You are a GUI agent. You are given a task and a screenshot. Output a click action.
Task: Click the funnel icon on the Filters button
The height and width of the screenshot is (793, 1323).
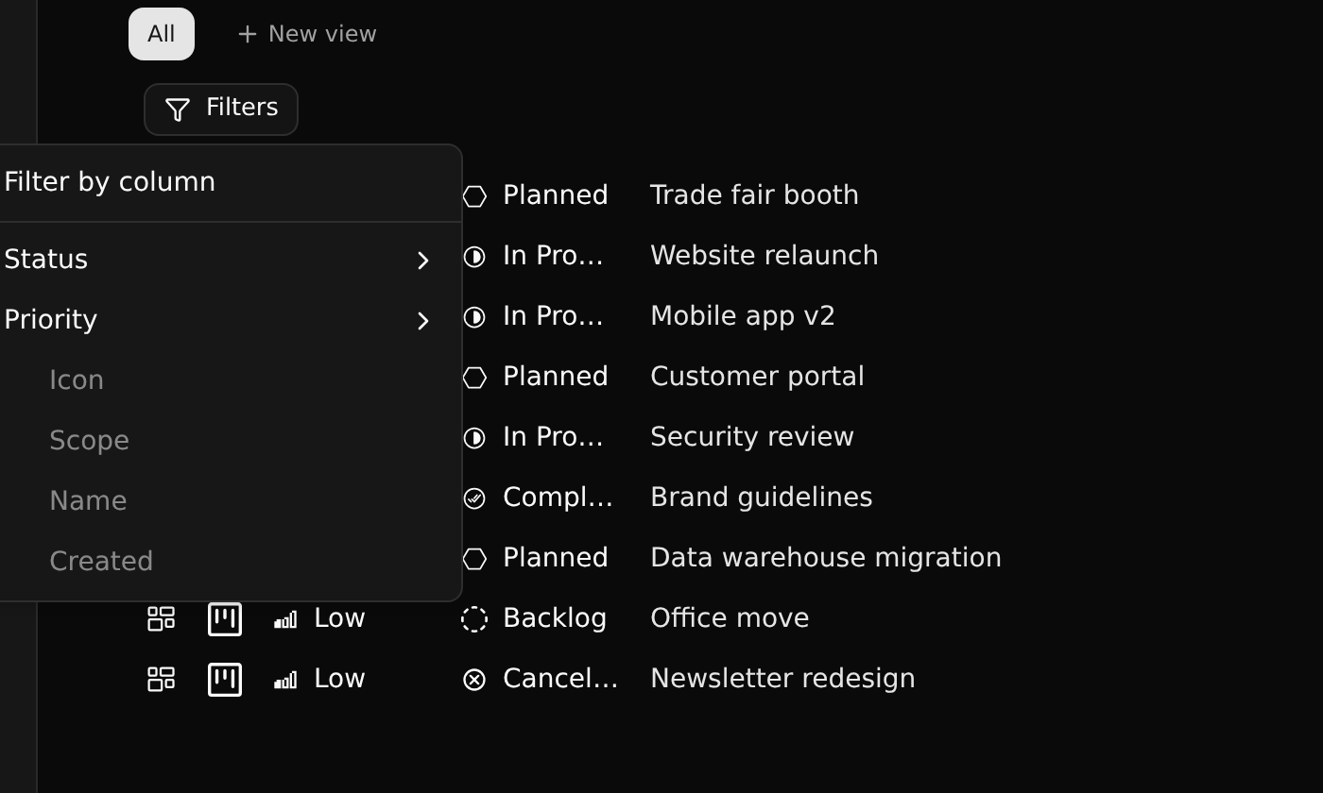(x=178, y=110)
